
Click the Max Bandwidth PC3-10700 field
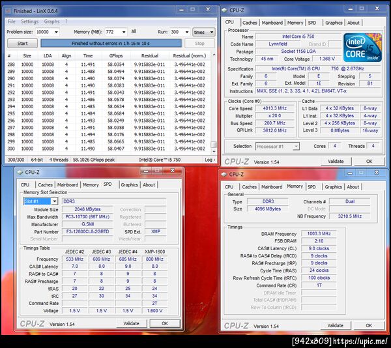pos(87,216)
